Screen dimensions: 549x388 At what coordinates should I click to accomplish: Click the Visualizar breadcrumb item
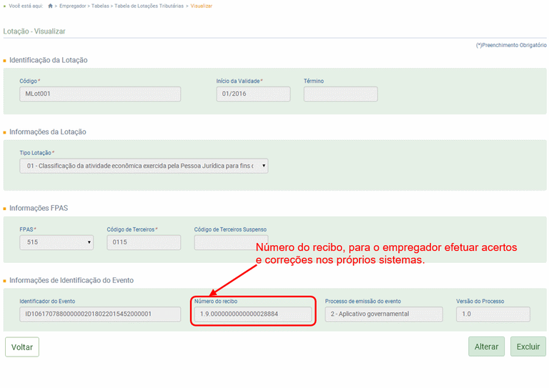coord(201,6)
